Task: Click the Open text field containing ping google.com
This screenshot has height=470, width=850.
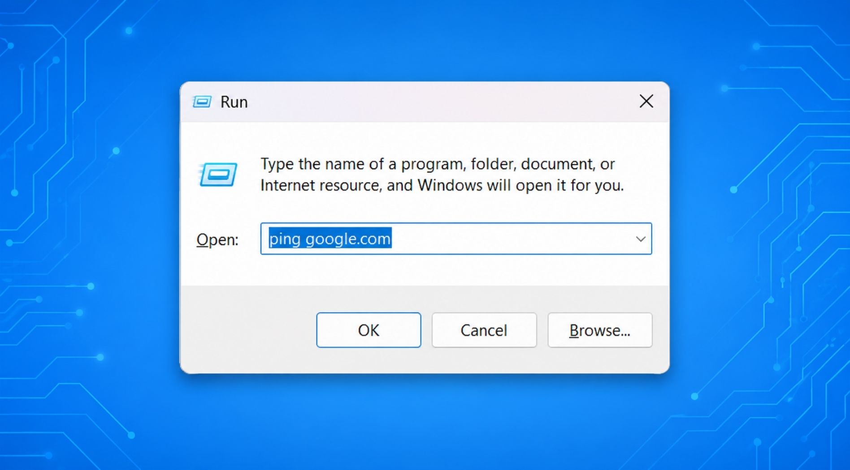Action: tap(456, 239)
